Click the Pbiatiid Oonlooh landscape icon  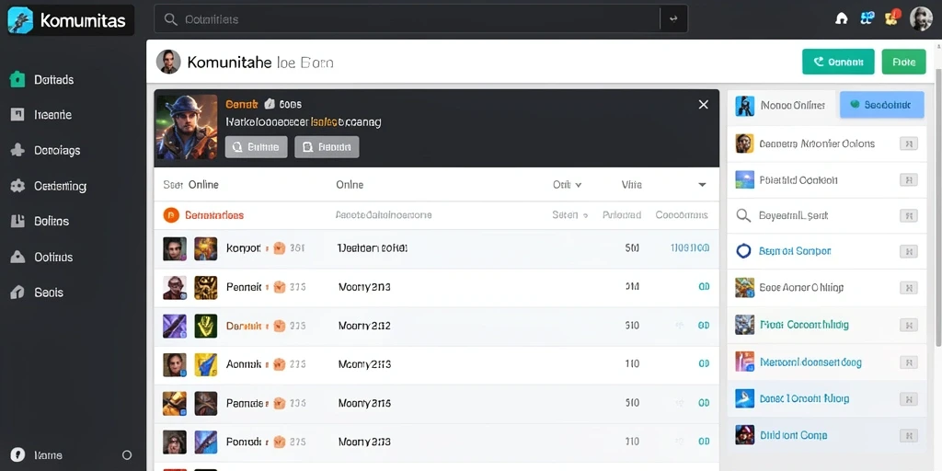click(744, 179)
